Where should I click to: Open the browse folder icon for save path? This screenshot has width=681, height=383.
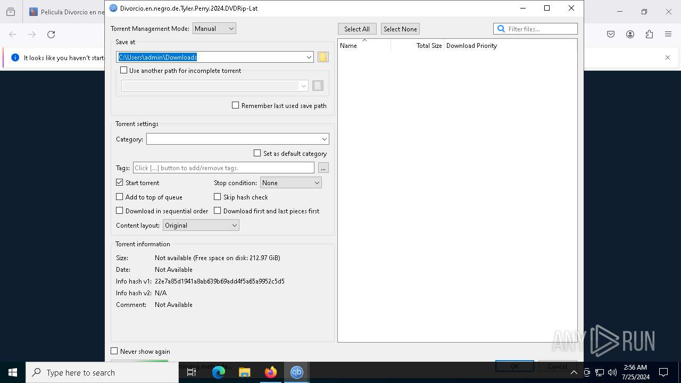pyautogui.click(x=323, y=57)
